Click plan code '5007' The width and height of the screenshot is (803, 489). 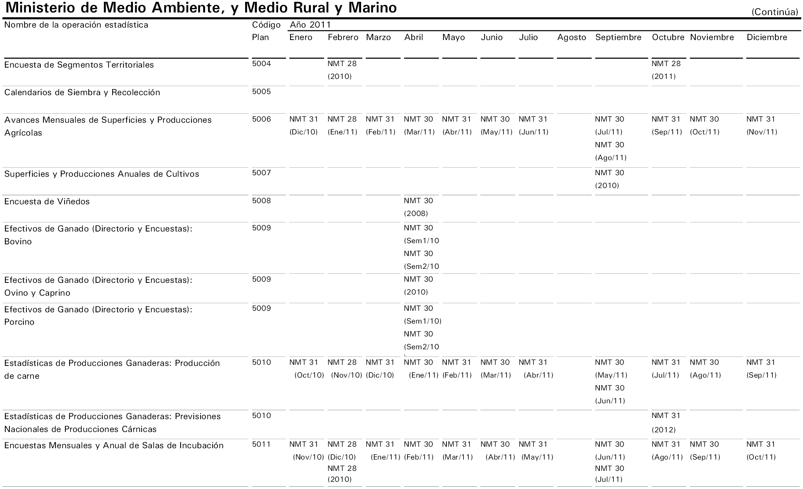(x=262, y=173)
